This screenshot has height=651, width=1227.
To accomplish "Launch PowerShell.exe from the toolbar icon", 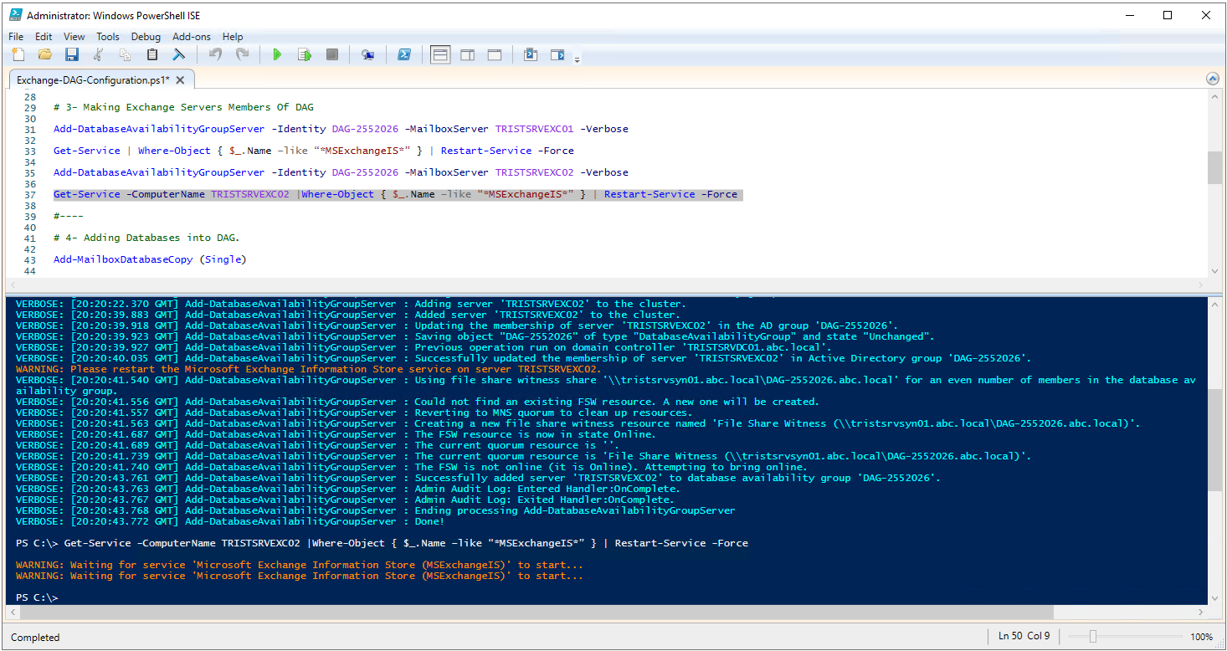I will pos(403,55).
